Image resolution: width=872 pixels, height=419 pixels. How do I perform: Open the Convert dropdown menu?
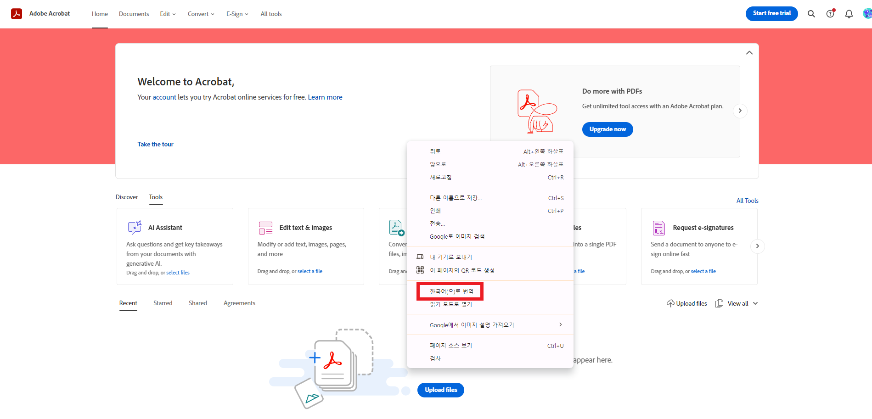pyautogui.click(x=201, y=14)
